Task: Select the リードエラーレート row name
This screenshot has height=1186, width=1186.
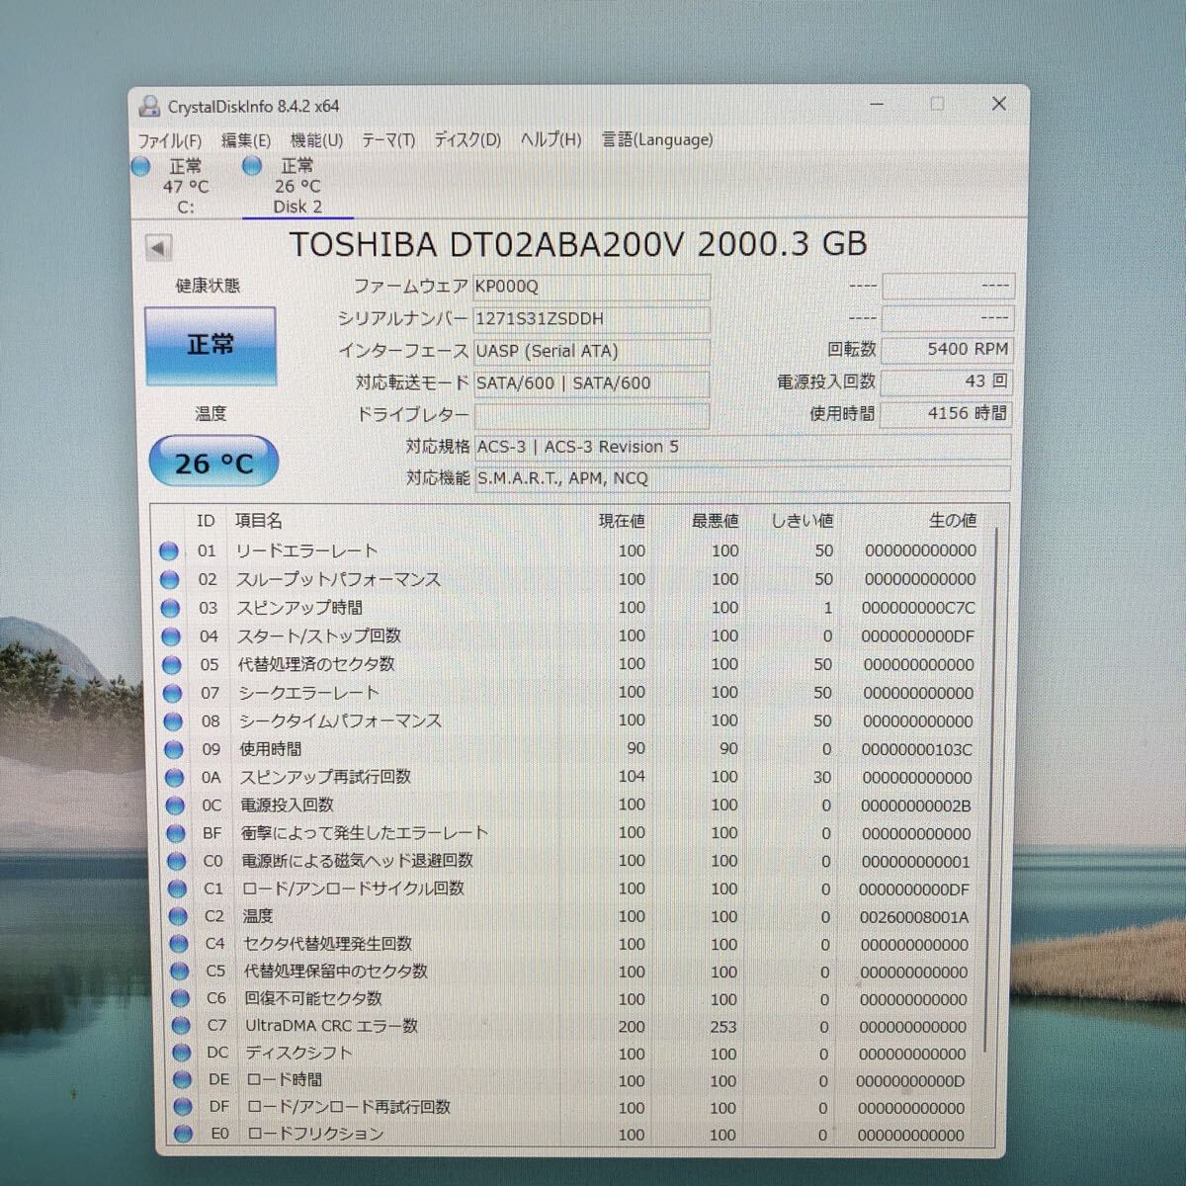Action: click(306, 551)
